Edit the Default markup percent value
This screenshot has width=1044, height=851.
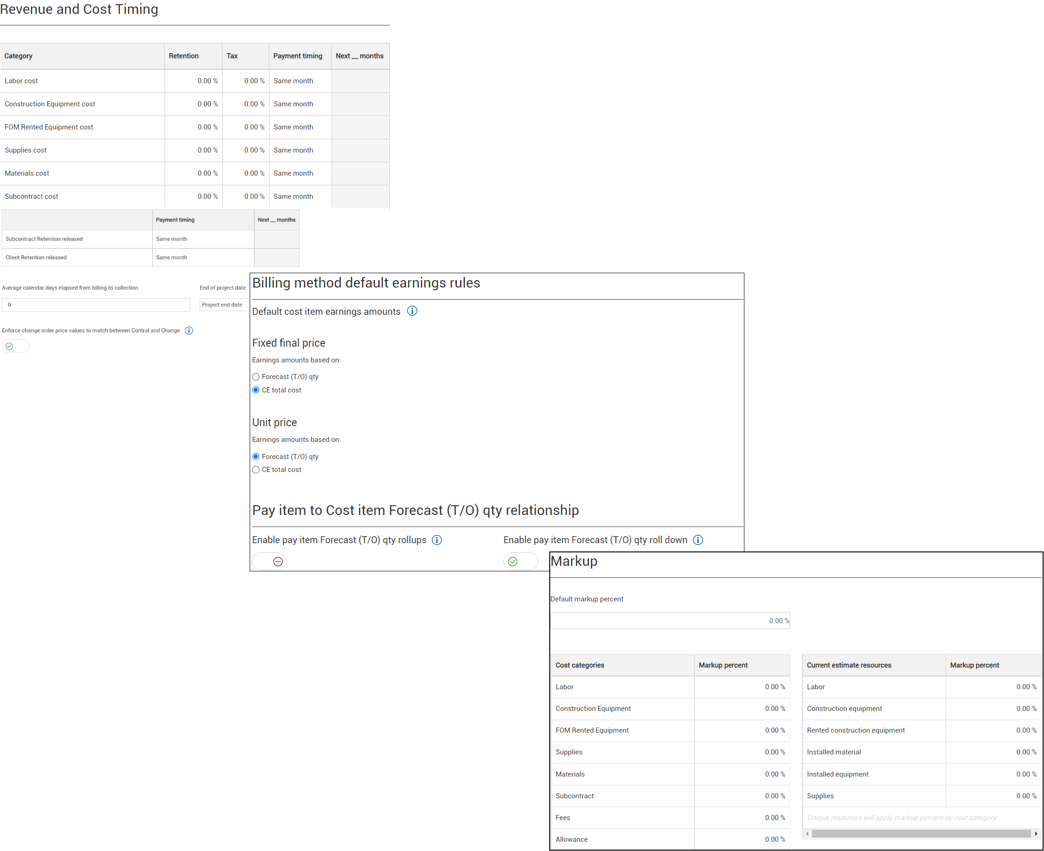pyautogui.click(x=669, y=620)
